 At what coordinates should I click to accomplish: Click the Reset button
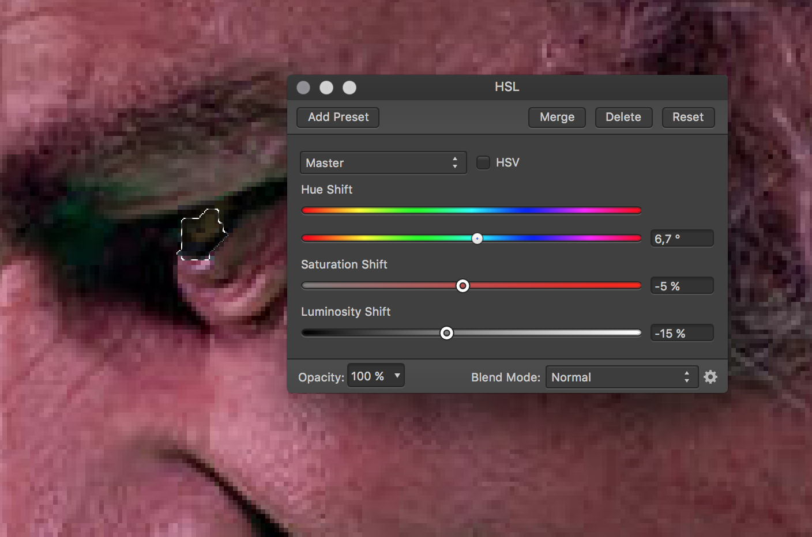(x=688, y=117)
